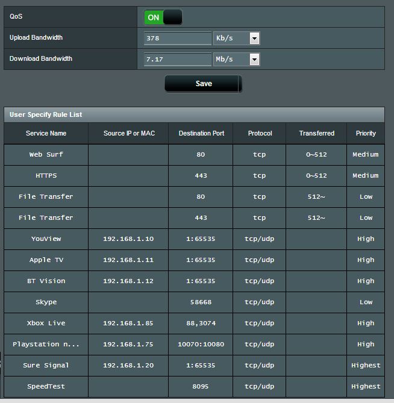Viewport: 394px width, 403px height.
Task: Click the Save button
Action: point(203,84)
